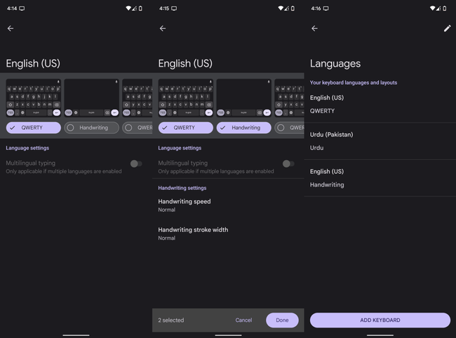Tap back arrow on screen showing 4:15
Screen dimensions: 456x338
coord(163,29)
